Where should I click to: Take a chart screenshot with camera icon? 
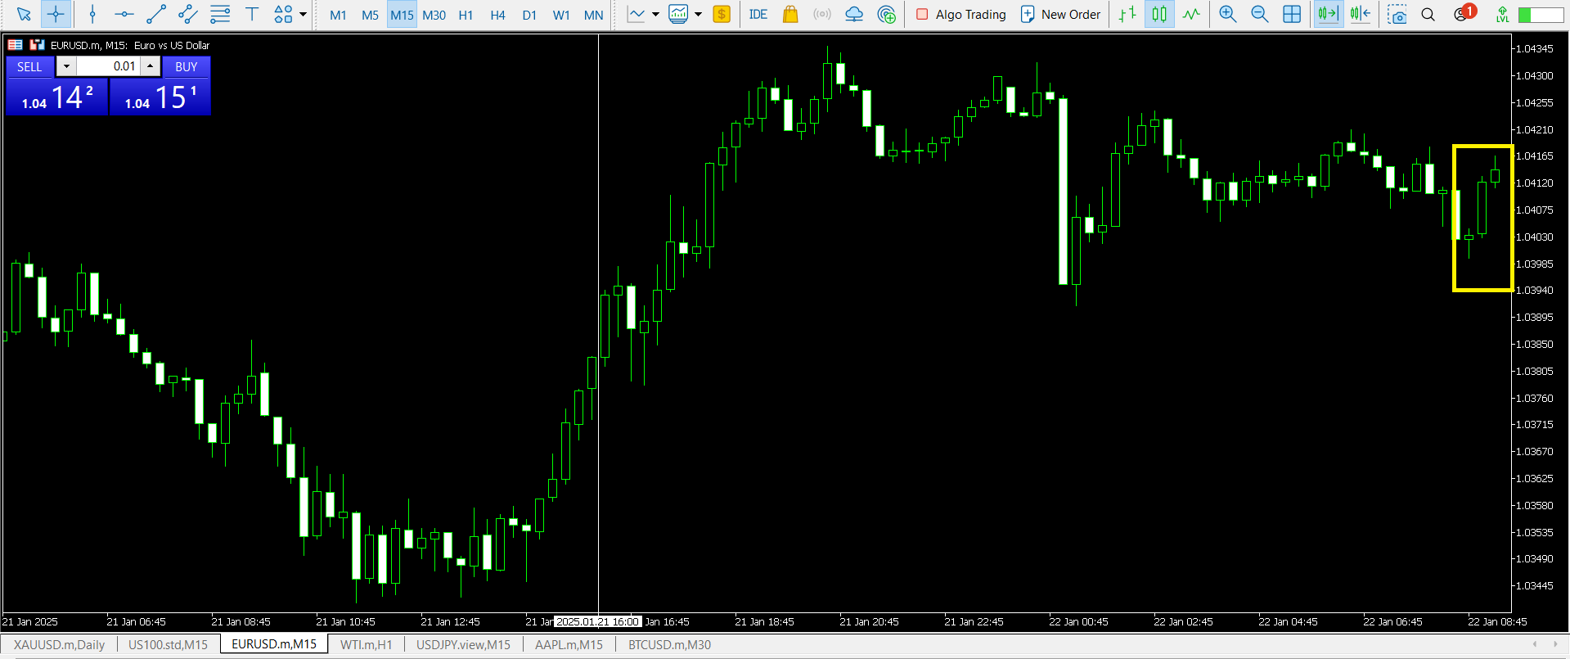click(1397, 15)
